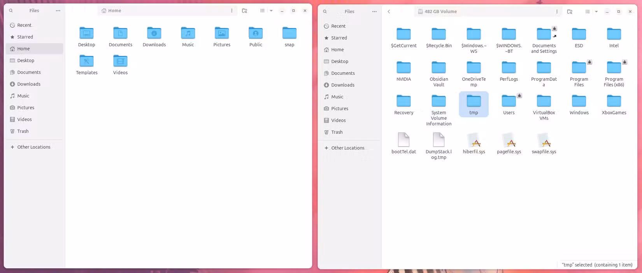
Task: Select XboxGames folder
Action: [x=614, y=105]
